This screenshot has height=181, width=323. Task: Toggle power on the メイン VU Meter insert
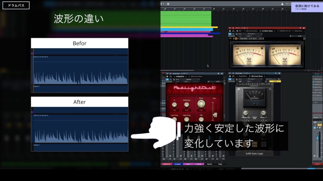(230, 31)
